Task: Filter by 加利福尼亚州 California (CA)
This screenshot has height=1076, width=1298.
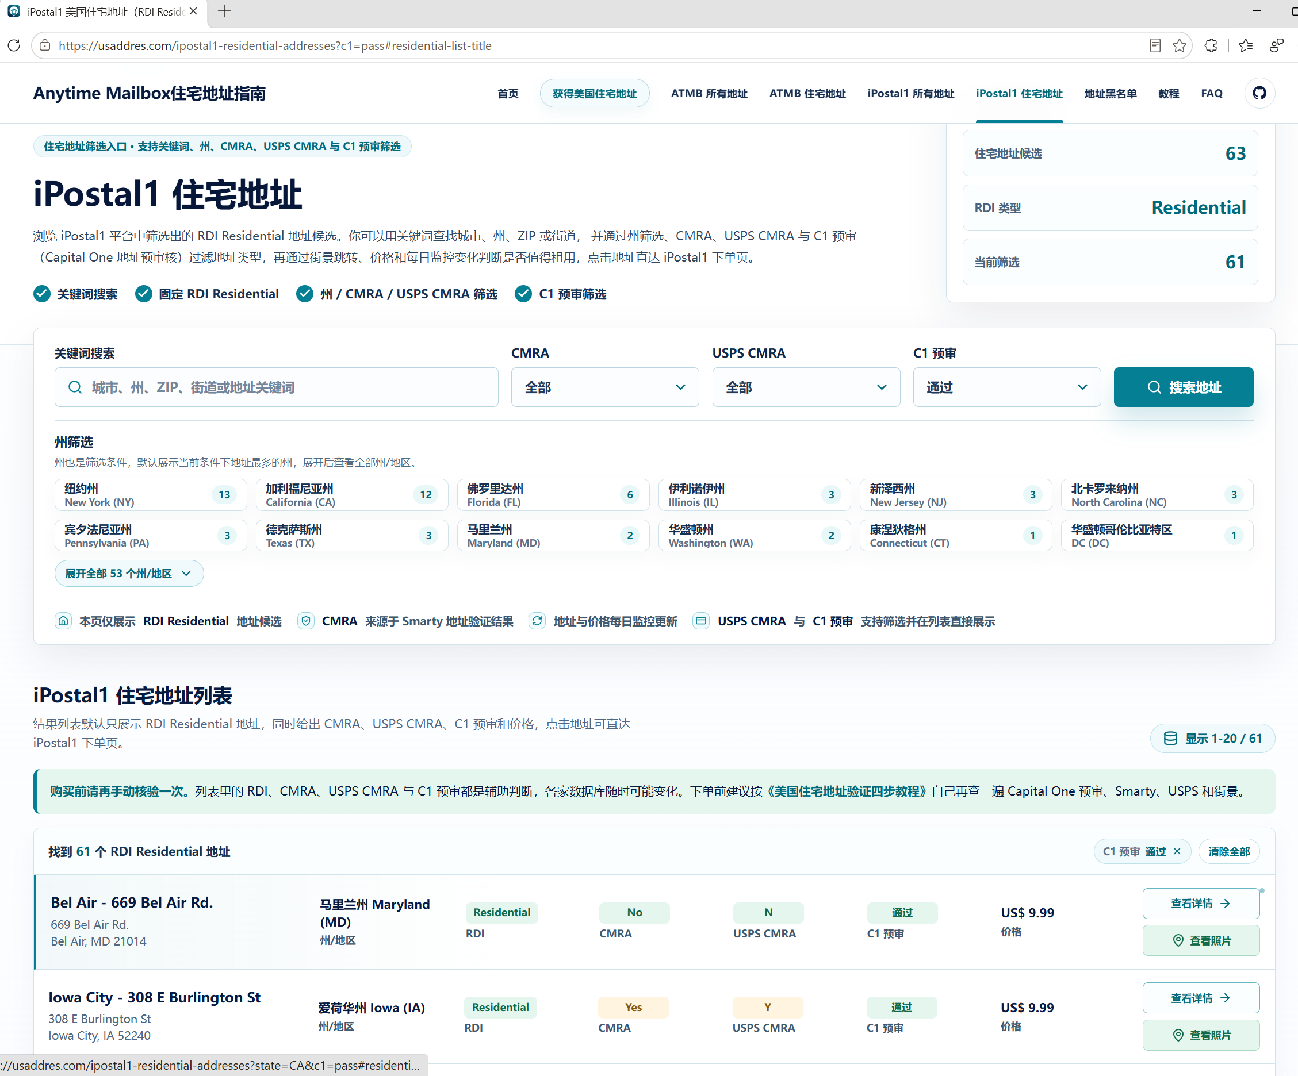Action: 352,495
